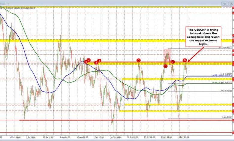Click the red circle marker numbered 5
The image size is (234, 141).
[139, 60]
